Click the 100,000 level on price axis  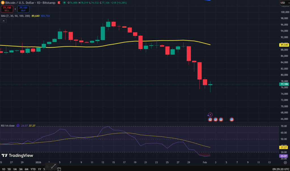point(285,12)
